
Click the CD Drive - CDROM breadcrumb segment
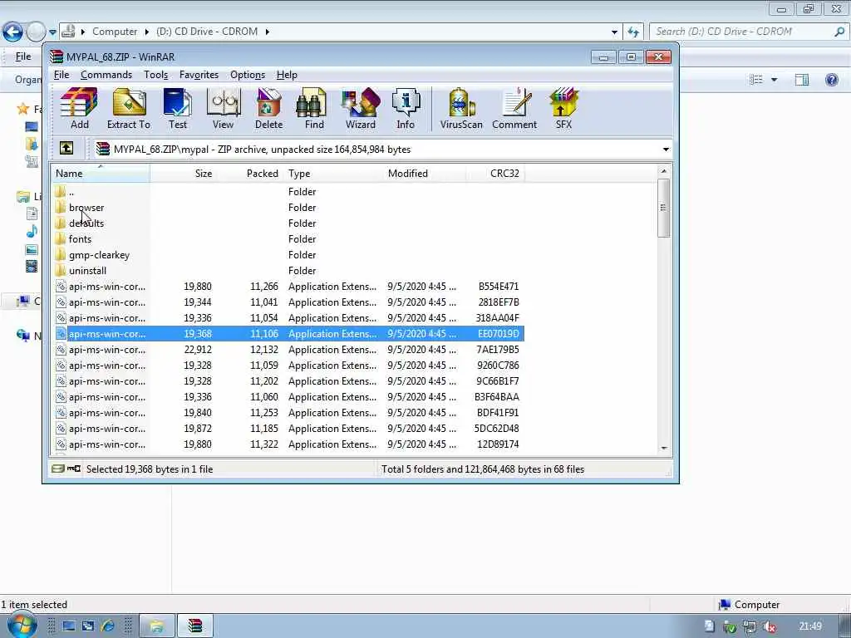coord(207,32)
